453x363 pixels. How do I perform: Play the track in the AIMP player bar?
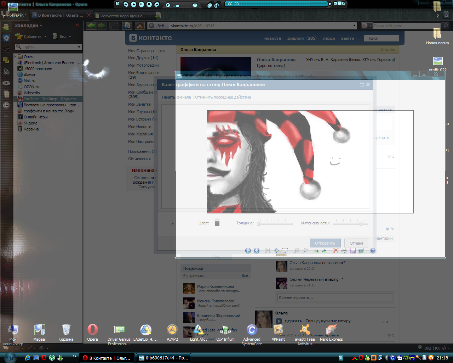tap(134, 4)
